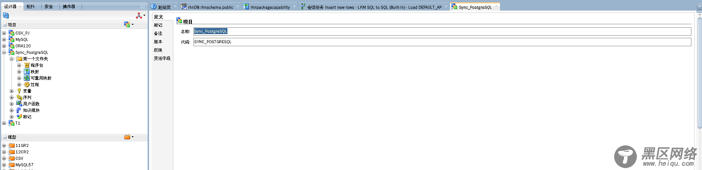Select the 用户函数 tree row text
702x170 pixels.
coord(31,104)
